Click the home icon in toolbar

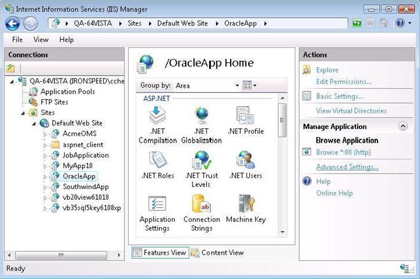click(x=384, y=23)
